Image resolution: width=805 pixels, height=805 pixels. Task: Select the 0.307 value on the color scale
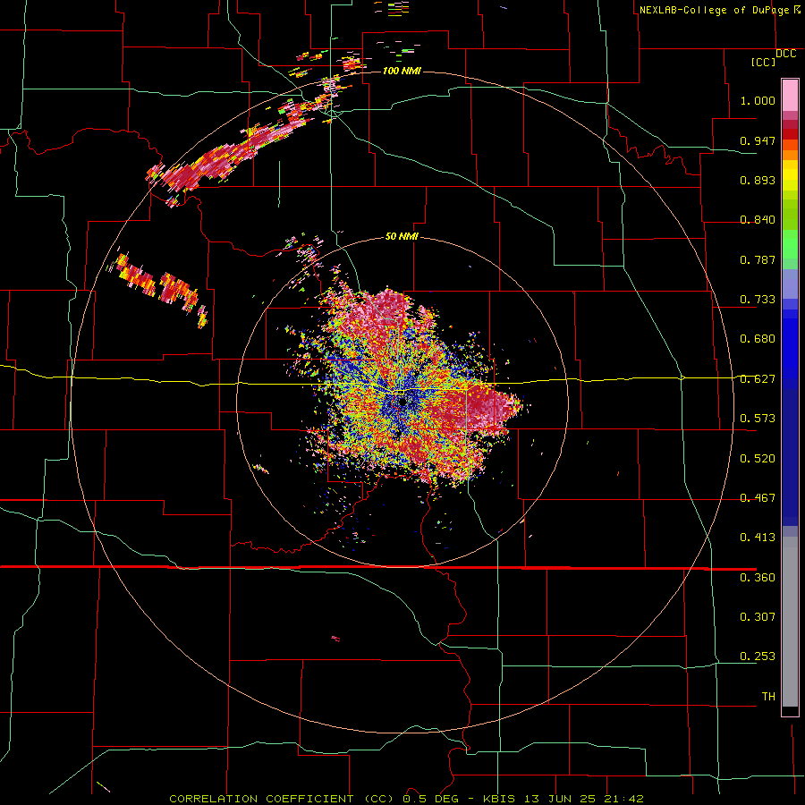click(758, 617)
